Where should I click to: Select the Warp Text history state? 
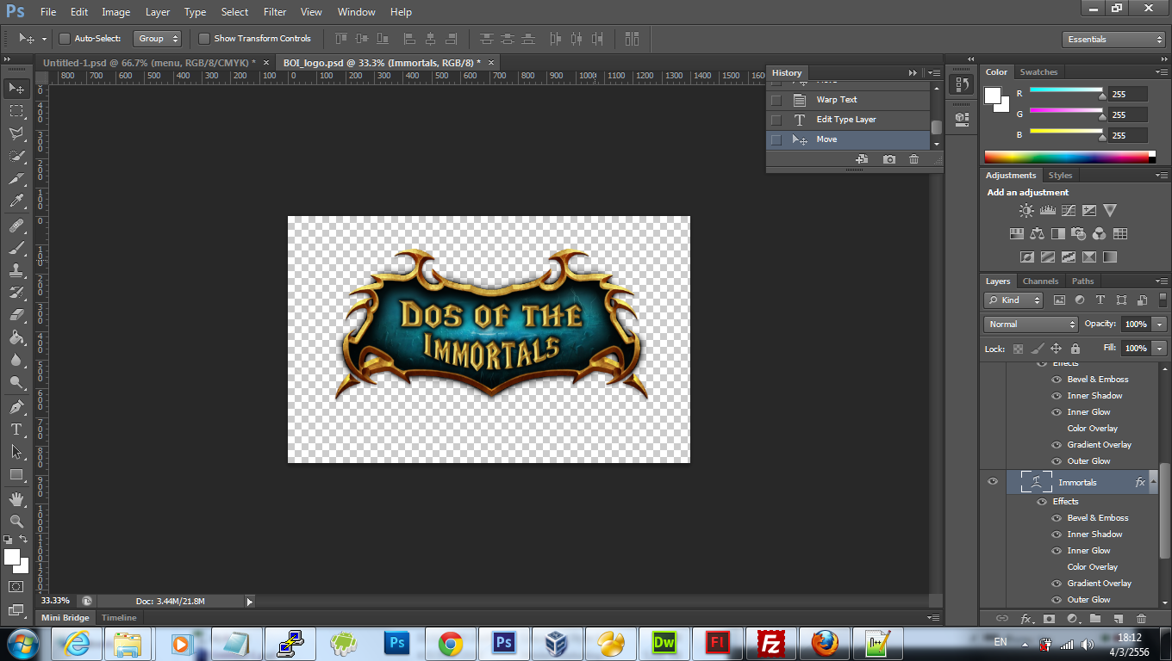(836, 100)
